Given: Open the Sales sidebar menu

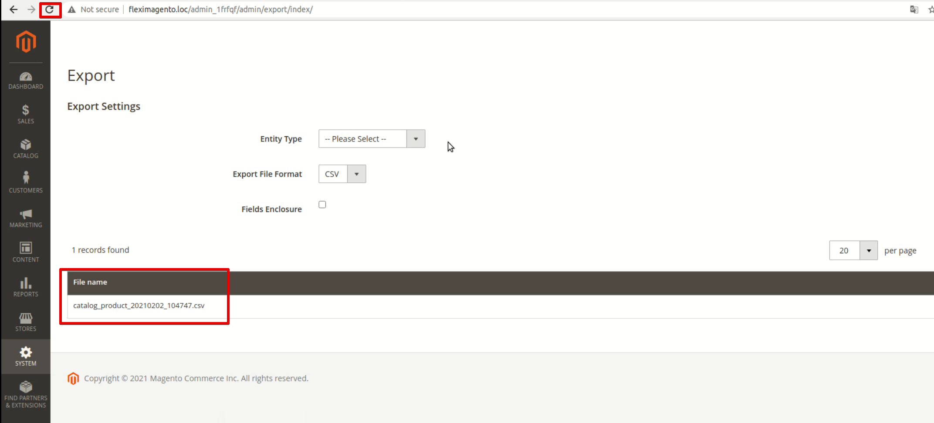Looking at the screenshot, I should pos(26,114).
